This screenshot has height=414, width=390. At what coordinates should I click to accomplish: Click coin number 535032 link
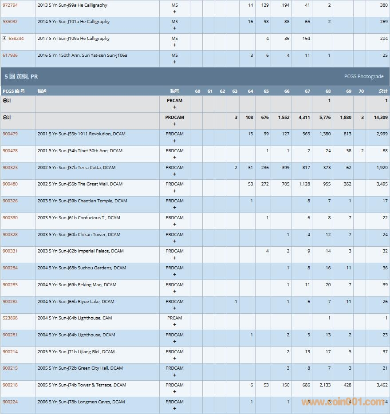tap(10, 22)
